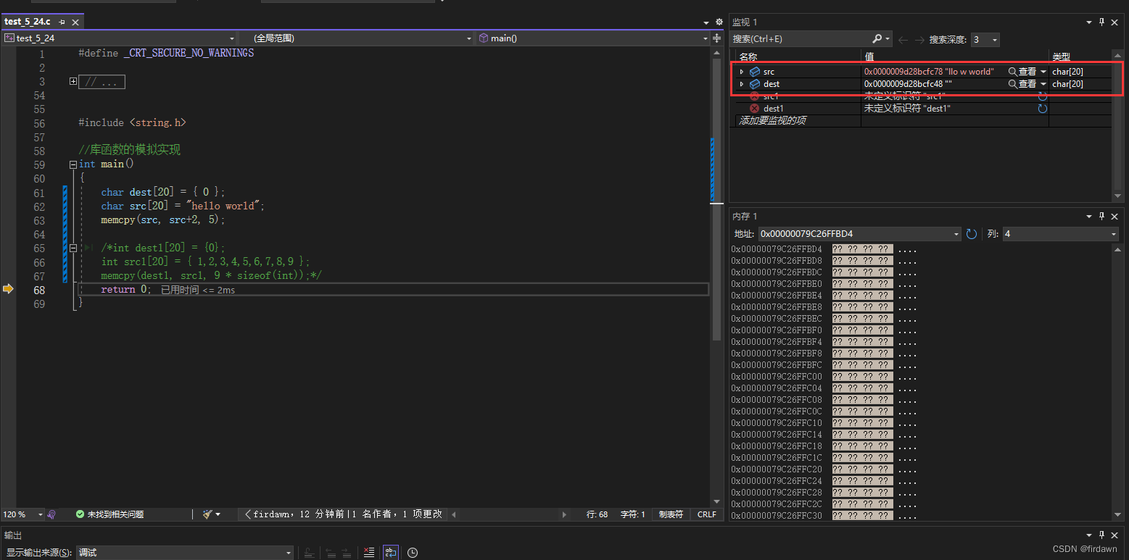Open the 120 % zoom dropdown
Screen dimensions: 1129x560
(39, 514)
